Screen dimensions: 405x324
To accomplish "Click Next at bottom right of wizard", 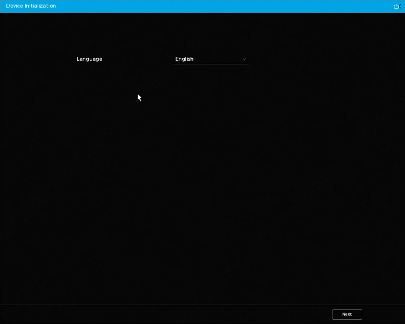I will [347, 314].
